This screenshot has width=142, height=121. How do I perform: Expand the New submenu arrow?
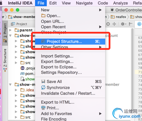point(100,10)
